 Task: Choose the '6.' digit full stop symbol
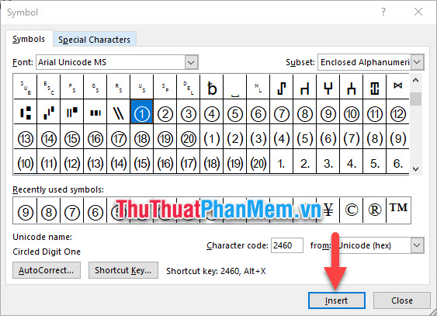pyautogui.click(x=397, y=163)
